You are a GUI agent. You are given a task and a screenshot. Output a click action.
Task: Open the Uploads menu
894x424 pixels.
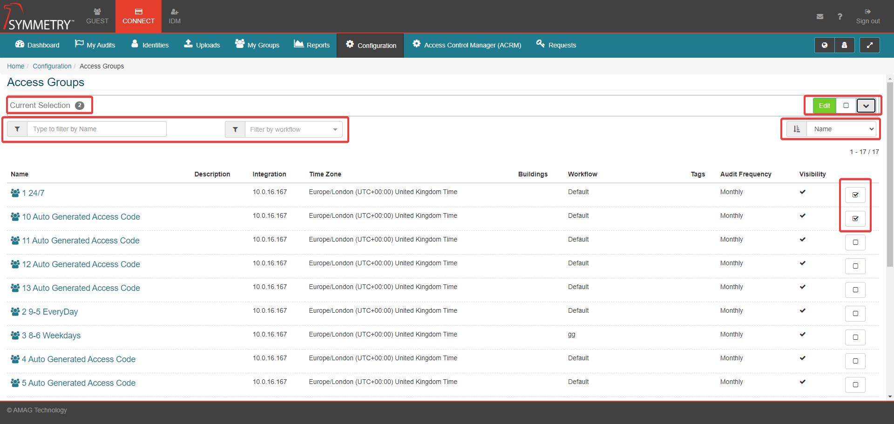[x=202, y=45]
